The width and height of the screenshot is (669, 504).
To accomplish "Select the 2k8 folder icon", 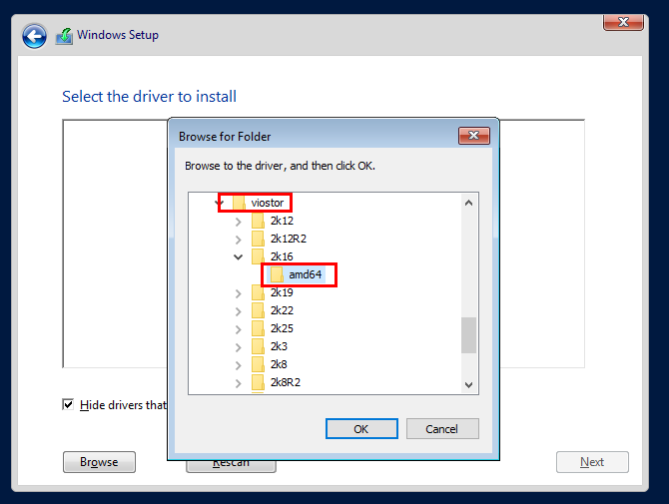I will click(x=258, y=364).
